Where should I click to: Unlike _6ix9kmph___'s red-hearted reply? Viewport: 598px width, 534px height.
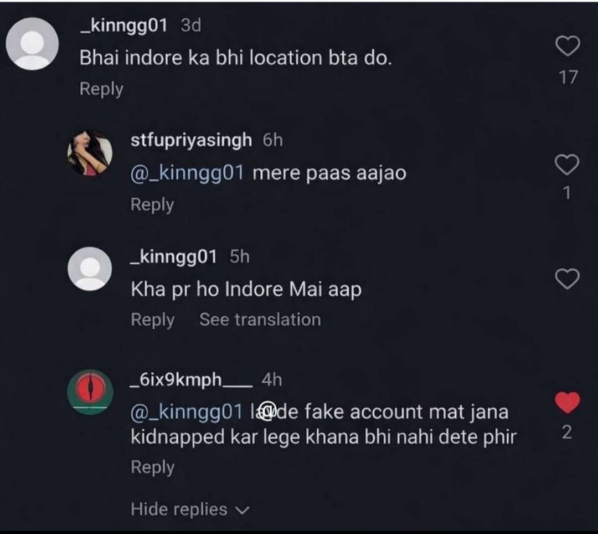567,403
